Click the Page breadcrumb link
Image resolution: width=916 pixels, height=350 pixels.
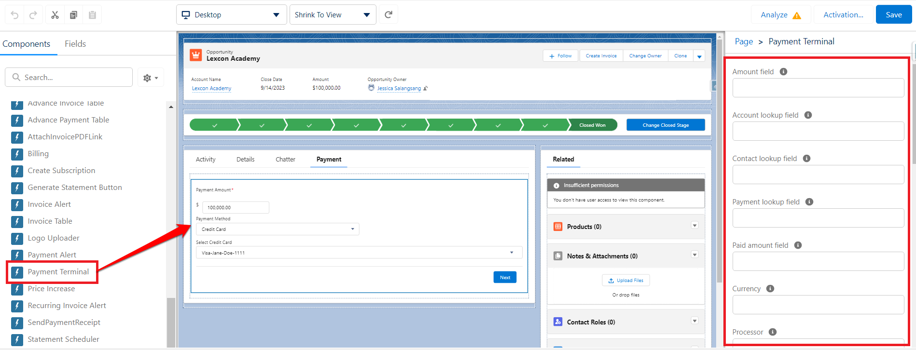744,42
